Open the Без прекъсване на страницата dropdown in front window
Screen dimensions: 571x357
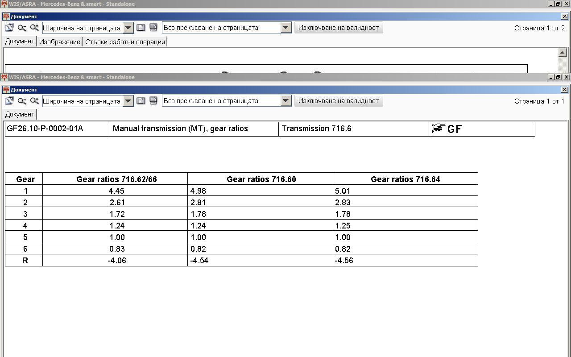tap(286, 101)
